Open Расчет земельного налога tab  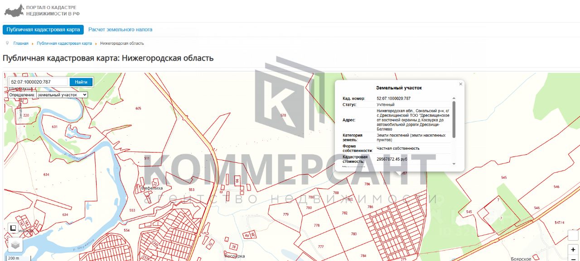[x=120, y=29]
